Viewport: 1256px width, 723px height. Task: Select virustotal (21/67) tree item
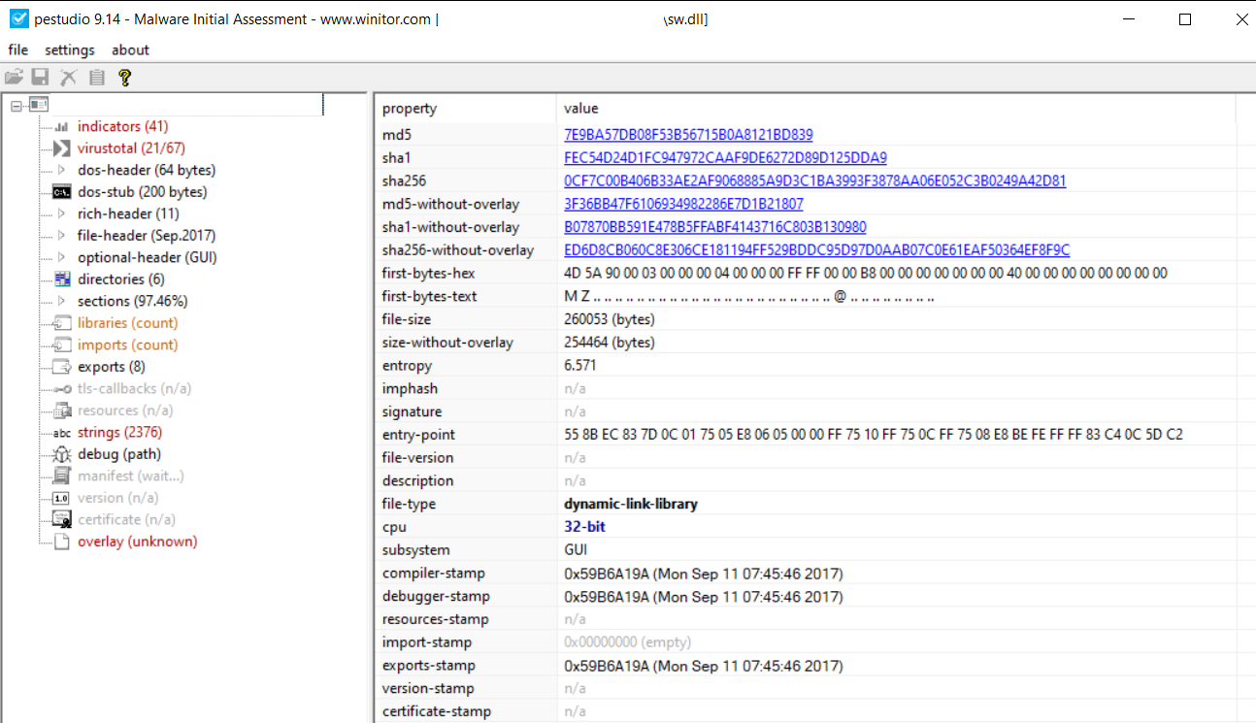pos(131,148)
